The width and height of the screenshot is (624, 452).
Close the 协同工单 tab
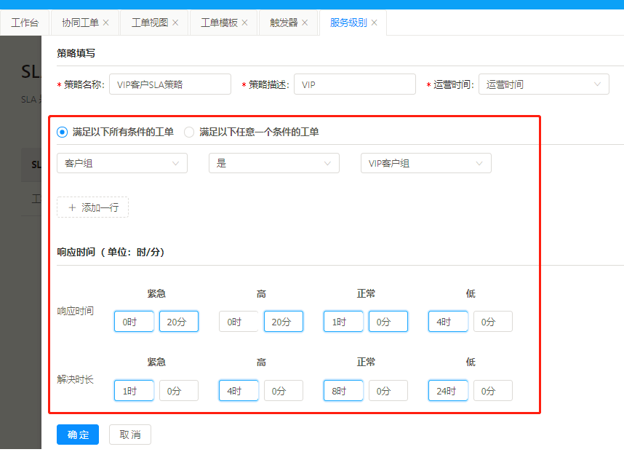coord(106,23)
